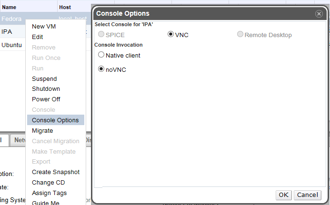Open Guide Me from context menu
This screenshot has width=330, height=205.
(45, 203)
